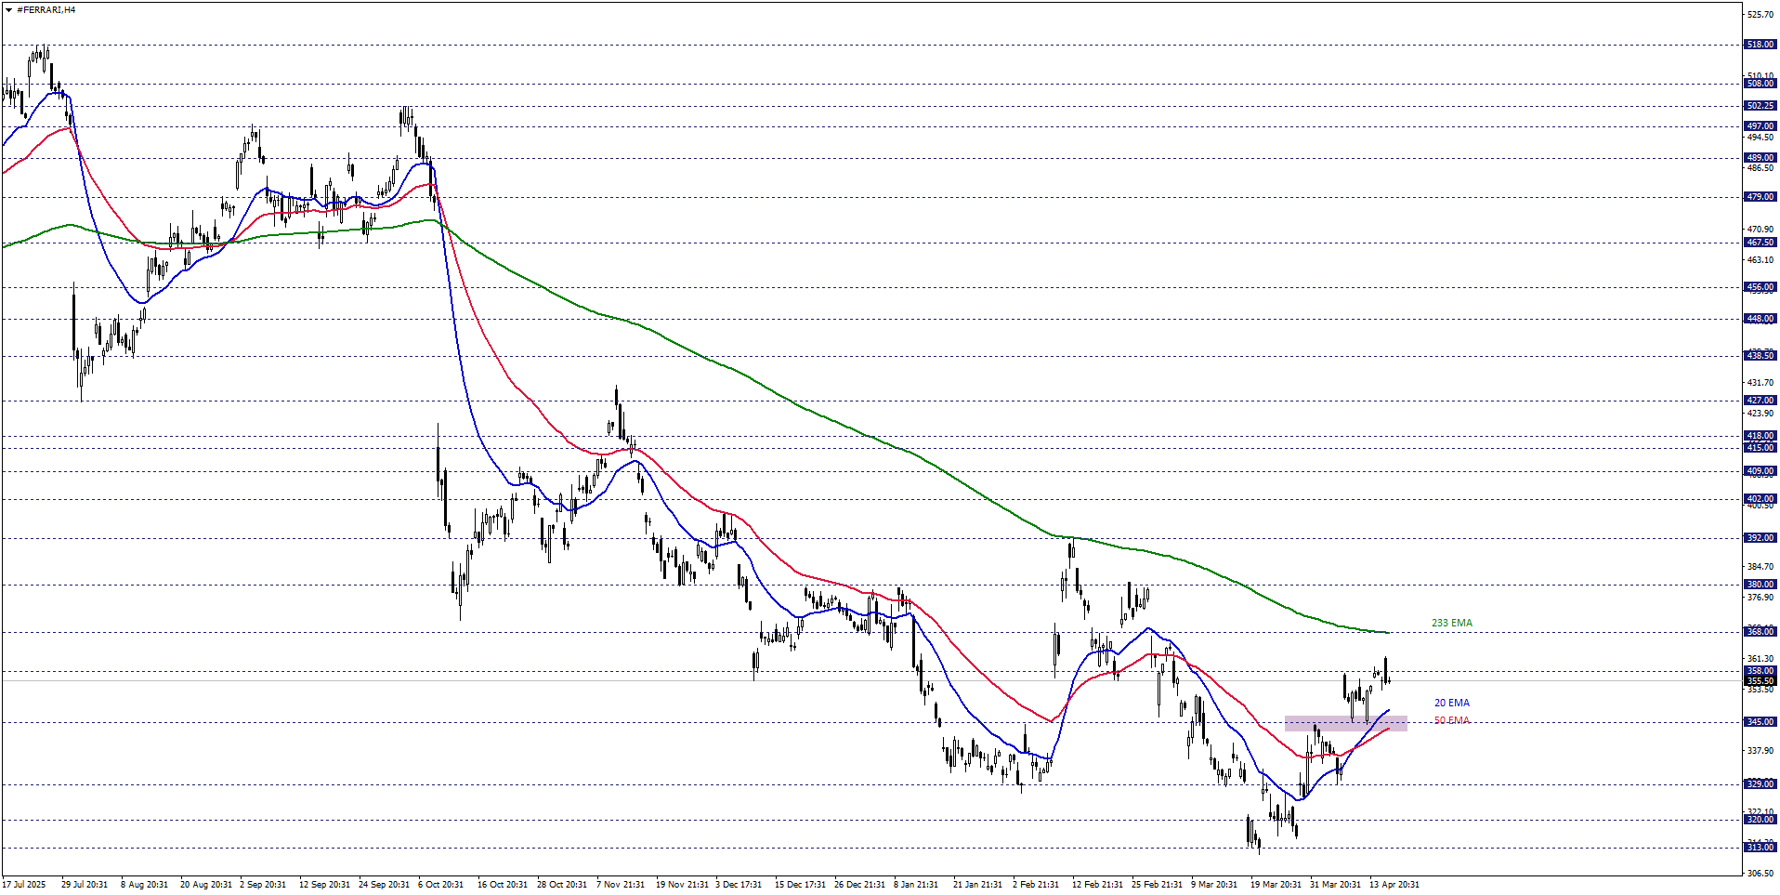
Task: Click the #FERRARI,H4 chart title
Action: pos(46,10)
